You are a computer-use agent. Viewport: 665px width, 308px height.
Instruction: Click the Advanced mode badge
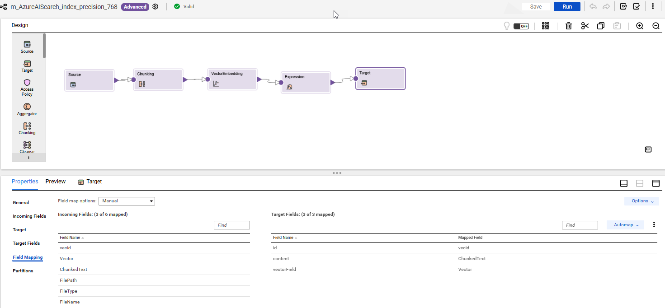[135, 7]
